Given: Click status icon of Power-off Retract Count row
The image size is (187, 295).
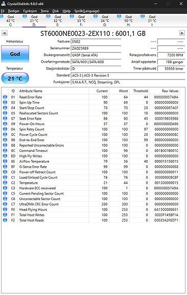Looking at the screenshot, I should point(5,172).
